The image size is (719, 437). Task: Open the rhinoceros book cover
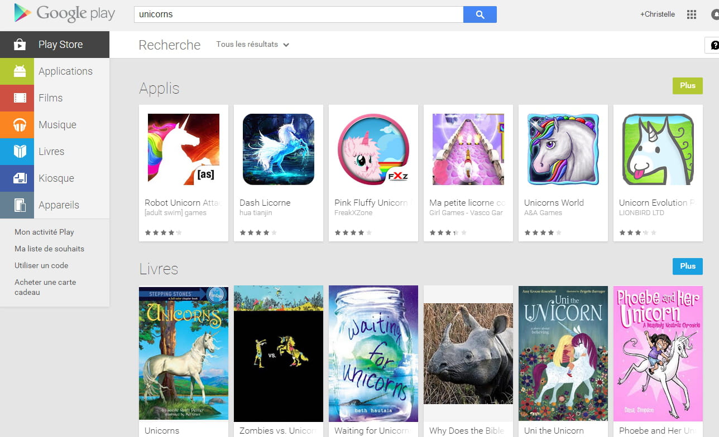coord(468,353)
